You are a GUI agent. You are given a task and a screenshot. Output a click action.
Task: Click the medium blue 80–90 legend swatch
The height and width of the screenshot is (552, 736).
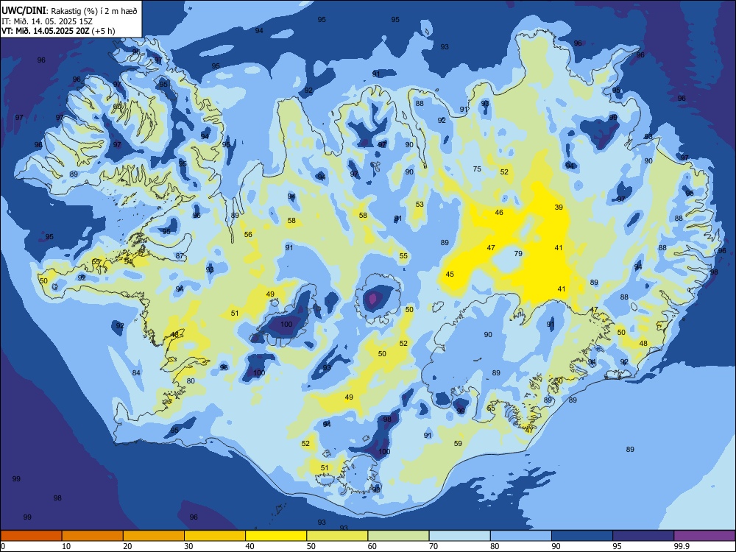click(521, 536)
